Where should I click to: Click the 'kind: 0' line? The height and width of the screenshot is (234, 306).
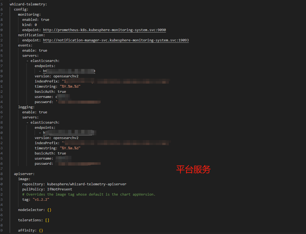coord(29,25)
